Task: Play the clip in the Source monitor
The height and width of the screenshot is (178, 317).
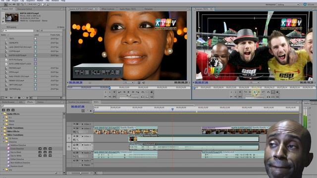Action: click(x=128, y=92)
